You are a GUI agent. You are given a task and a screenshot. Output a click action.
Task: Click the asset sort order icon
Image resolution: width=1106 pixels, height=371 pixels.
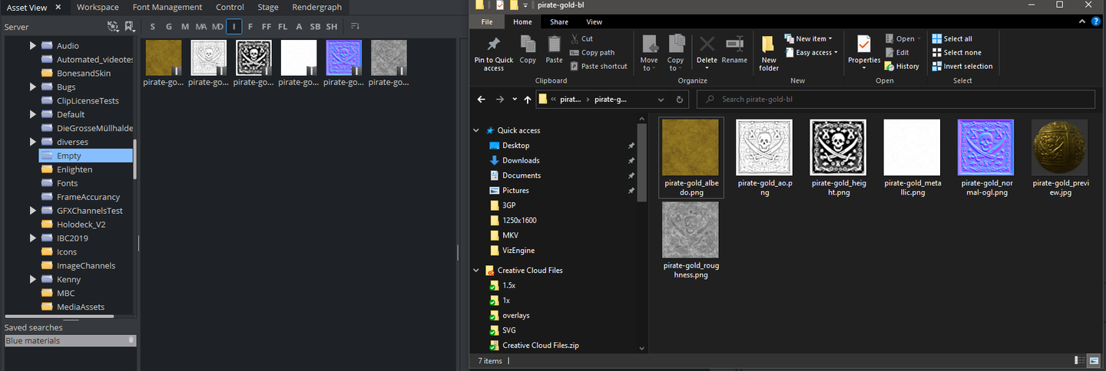(355, 27)
